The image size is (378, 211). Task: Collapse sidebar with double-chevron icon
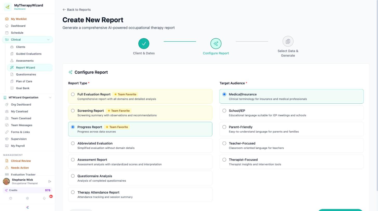click(x=28, y=207)
